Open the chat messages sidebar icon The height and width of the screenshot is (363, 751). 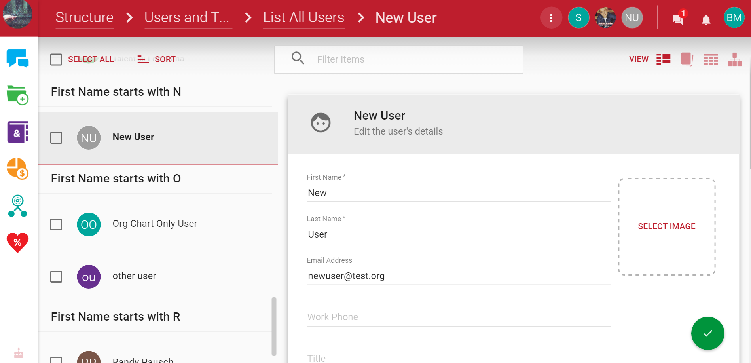tap(17, 58)
